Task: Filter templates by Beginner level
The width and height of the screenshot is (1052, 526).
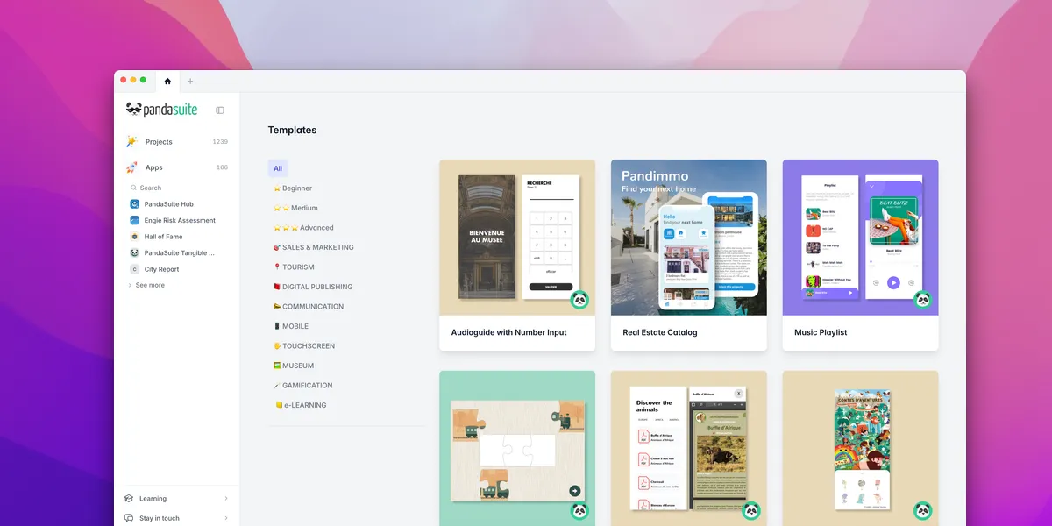Action: tap(293, 188)
